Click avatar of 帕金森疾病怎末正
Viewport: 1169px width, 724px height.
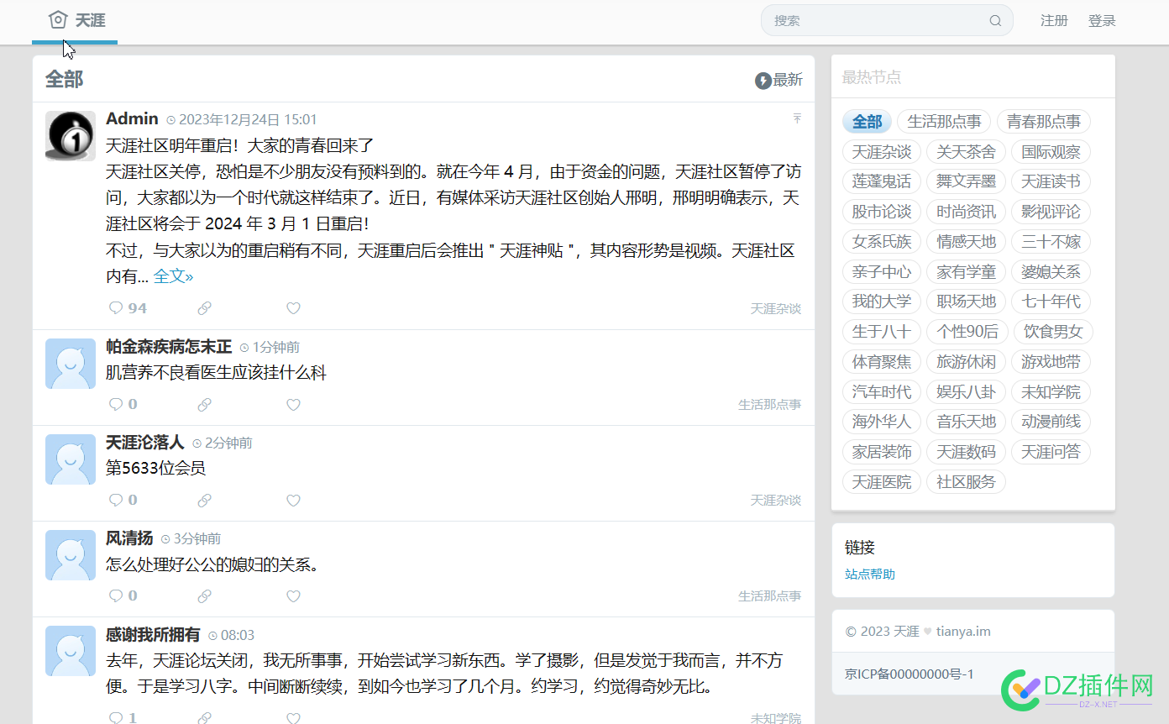(71, 364)
